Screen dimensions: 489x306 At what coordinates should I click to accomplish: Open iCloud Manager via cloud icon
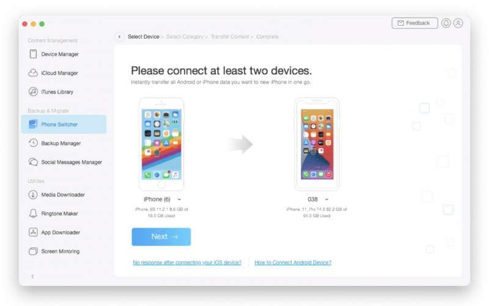tap(33, 73)
